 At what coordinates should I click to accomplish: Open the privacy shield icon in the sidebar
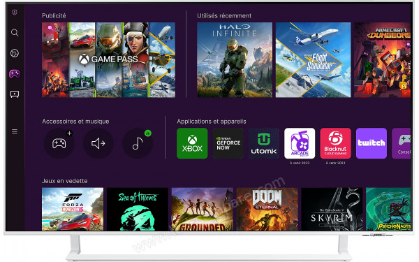pyautogui.click(x=15, y=12)
